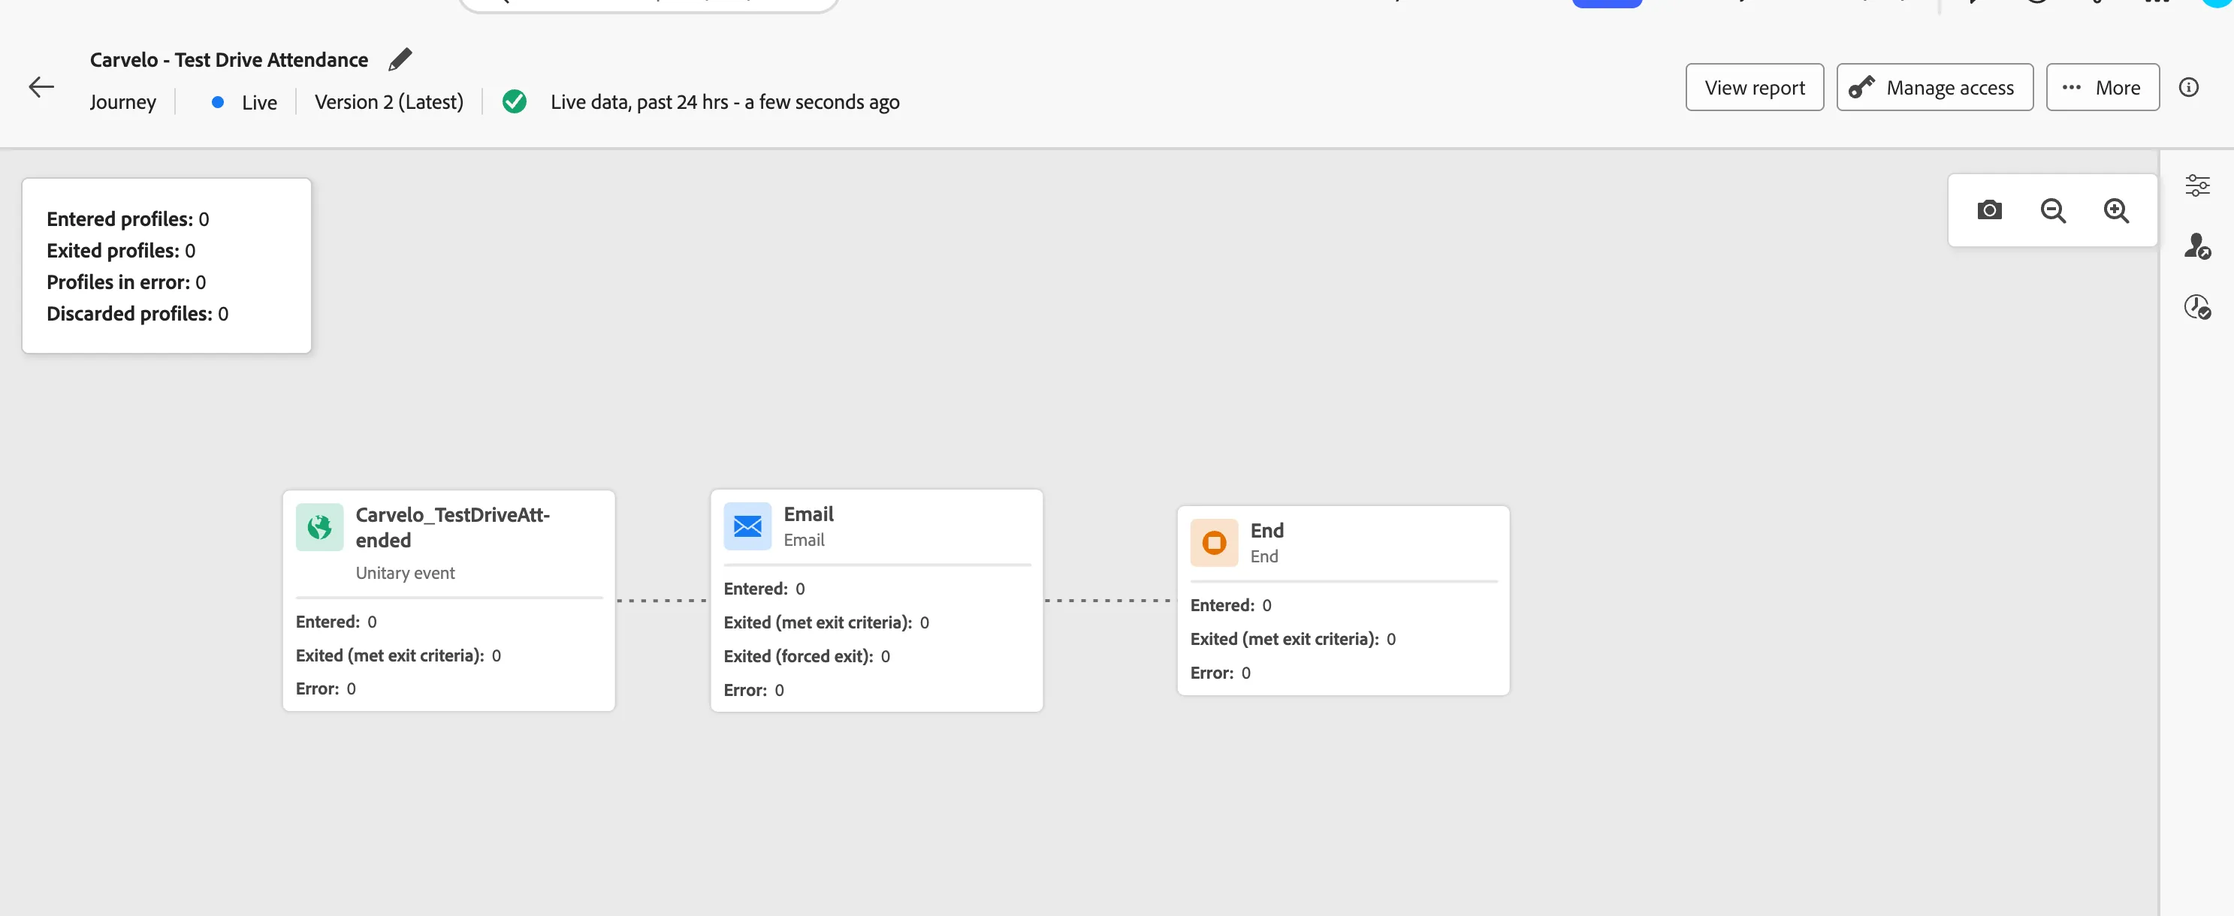Image resolution: width=2234 pixels, height=916 pixels.
Task: Select the End activity title
Action: pyautogui.click(x=1266, y=530)
